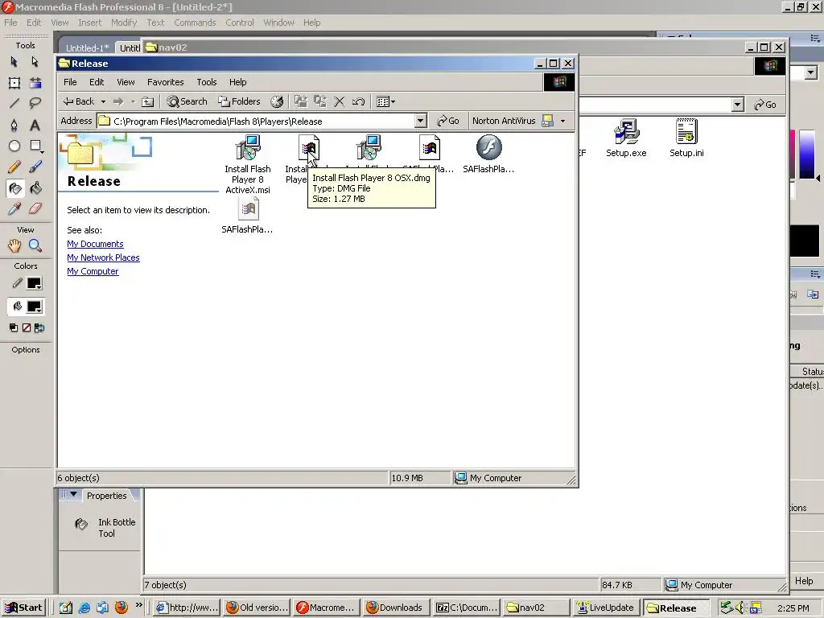Open the Views dropdown button
The height and width of the screenshot is (618, 824).
385,101
